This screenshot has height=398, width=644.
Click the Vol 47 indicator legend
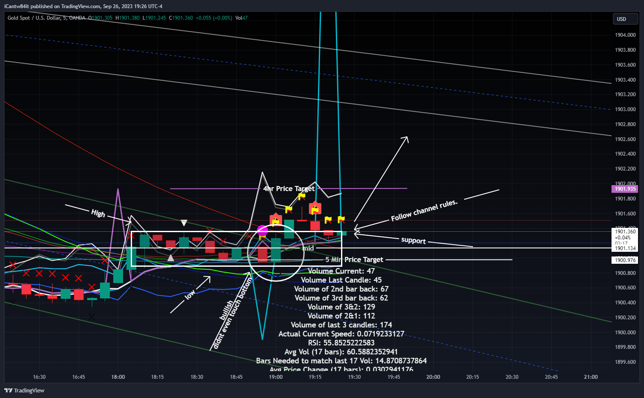click(241, 18)
